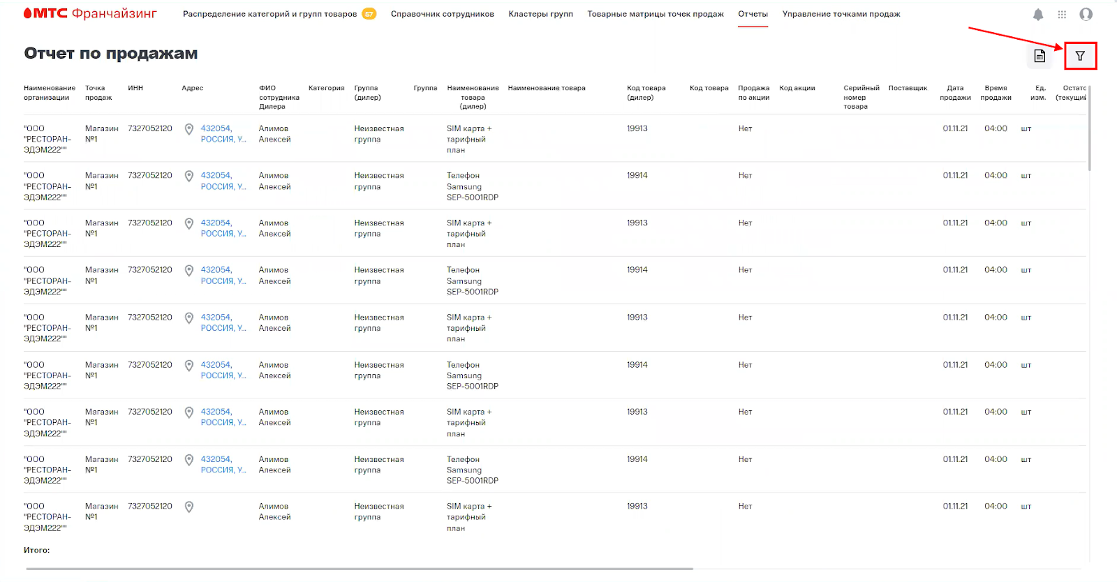1117x582 pixels.
Task: Open address link 432054 in first row
Action: [223, 133]
